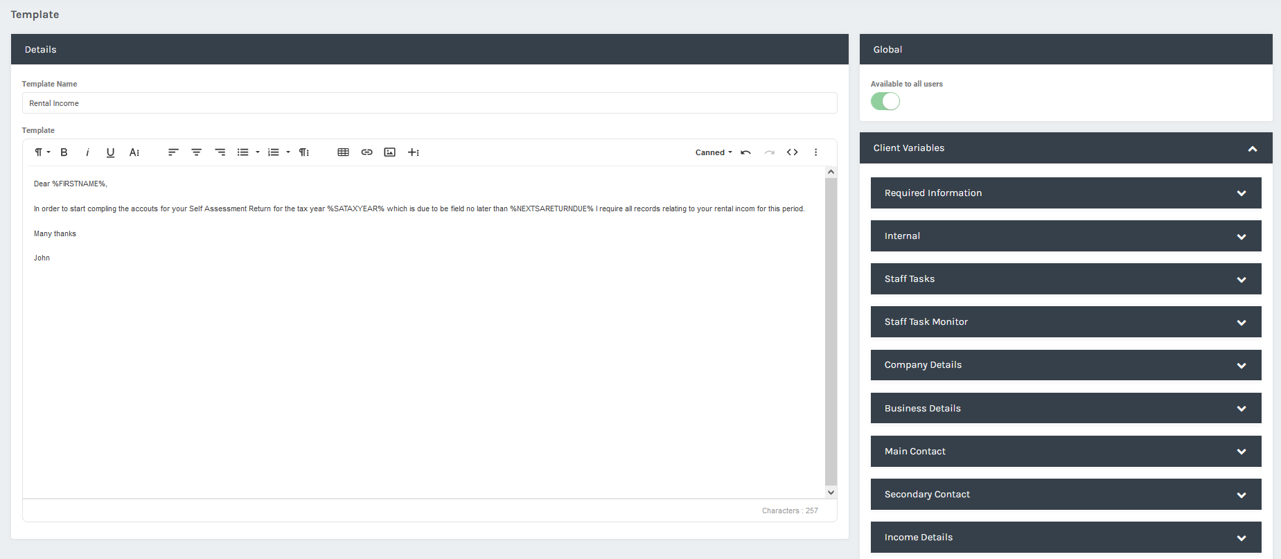1281x559 pixels.
Task: Undo the last edit
Action: tap(745, 152)
